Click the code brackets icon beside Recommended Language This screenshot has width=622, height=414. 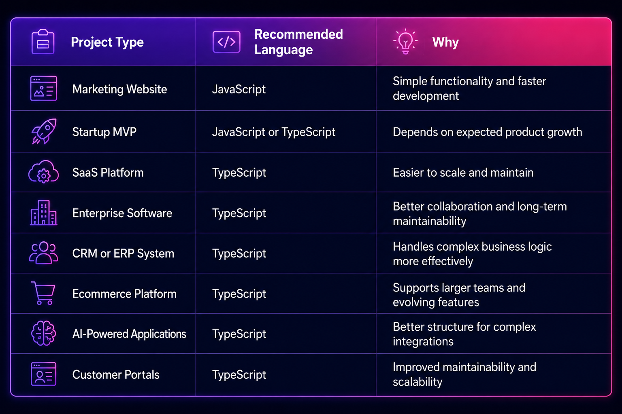point(226,42)
